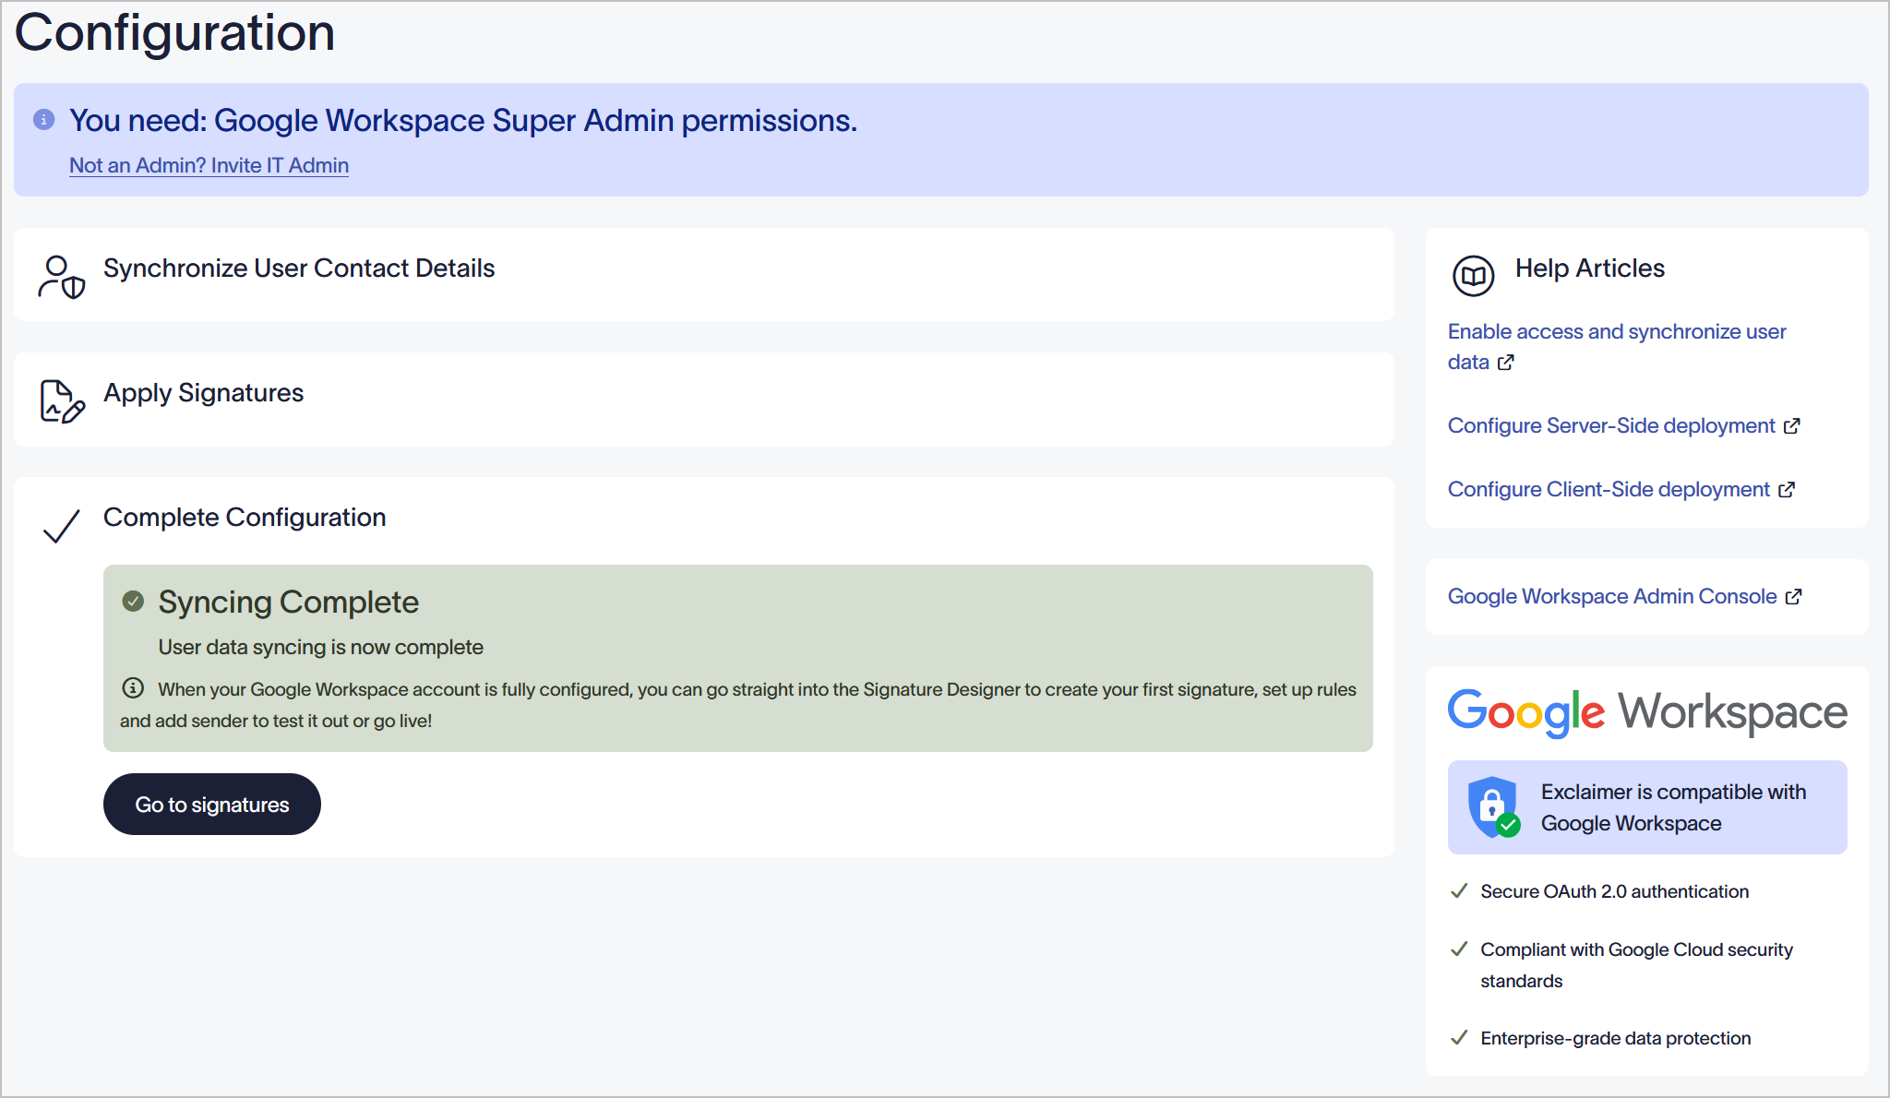Click the 'Help Articles' heading
The width and height of the screenshot is (1890, 1098).
[1590, 269]
